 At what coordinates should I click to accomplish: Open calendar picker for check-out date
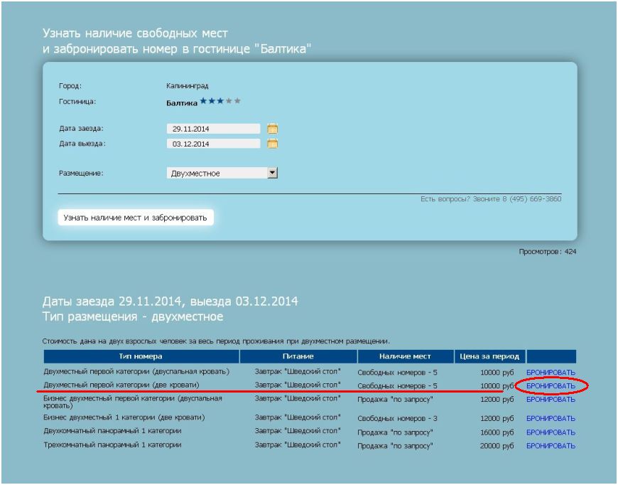pos(272,144)
